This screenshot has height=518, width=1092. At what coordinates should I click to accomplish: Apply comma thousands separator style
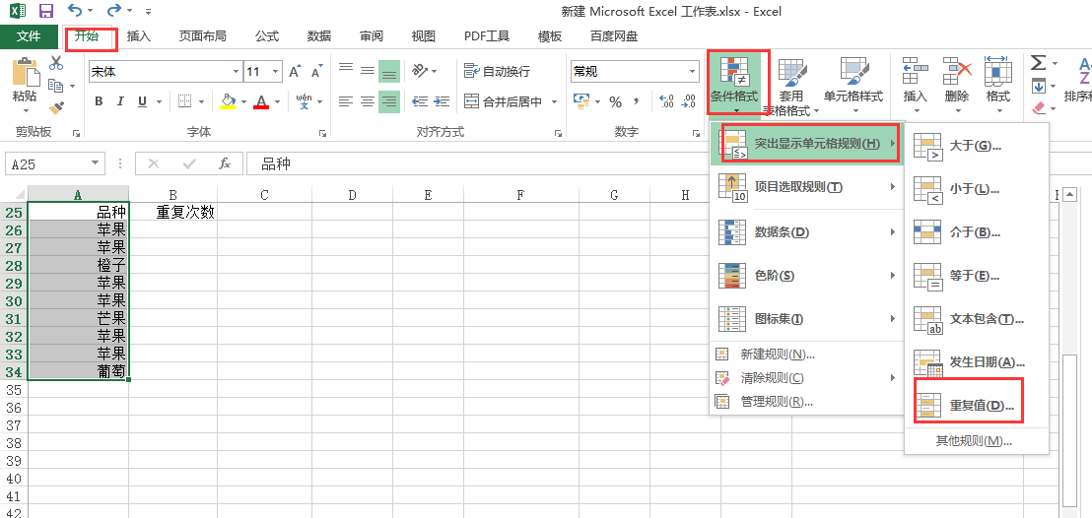636,101
